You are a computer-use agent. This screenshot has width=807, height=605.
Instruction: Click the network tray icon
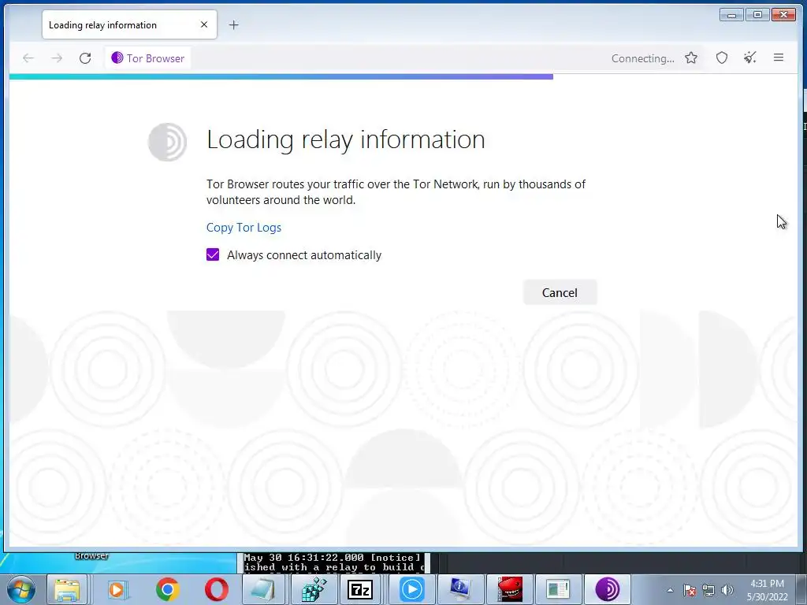click(x=708, y=590)
